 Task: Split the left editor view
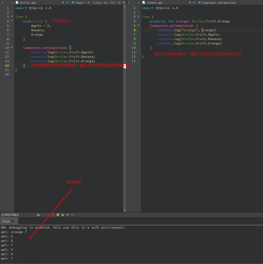[119, 3]
